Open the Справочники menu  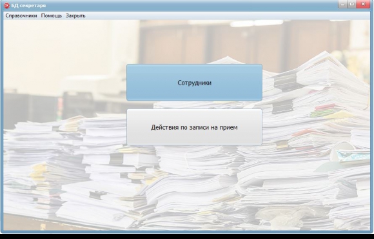pyautogui.click(x=21, y=16)
